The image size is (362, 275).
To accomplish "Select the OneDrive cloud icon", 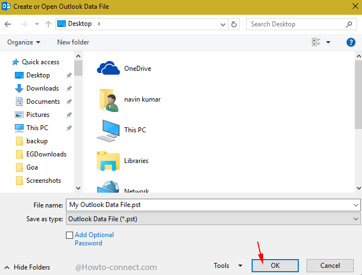I will click(108, 68).
